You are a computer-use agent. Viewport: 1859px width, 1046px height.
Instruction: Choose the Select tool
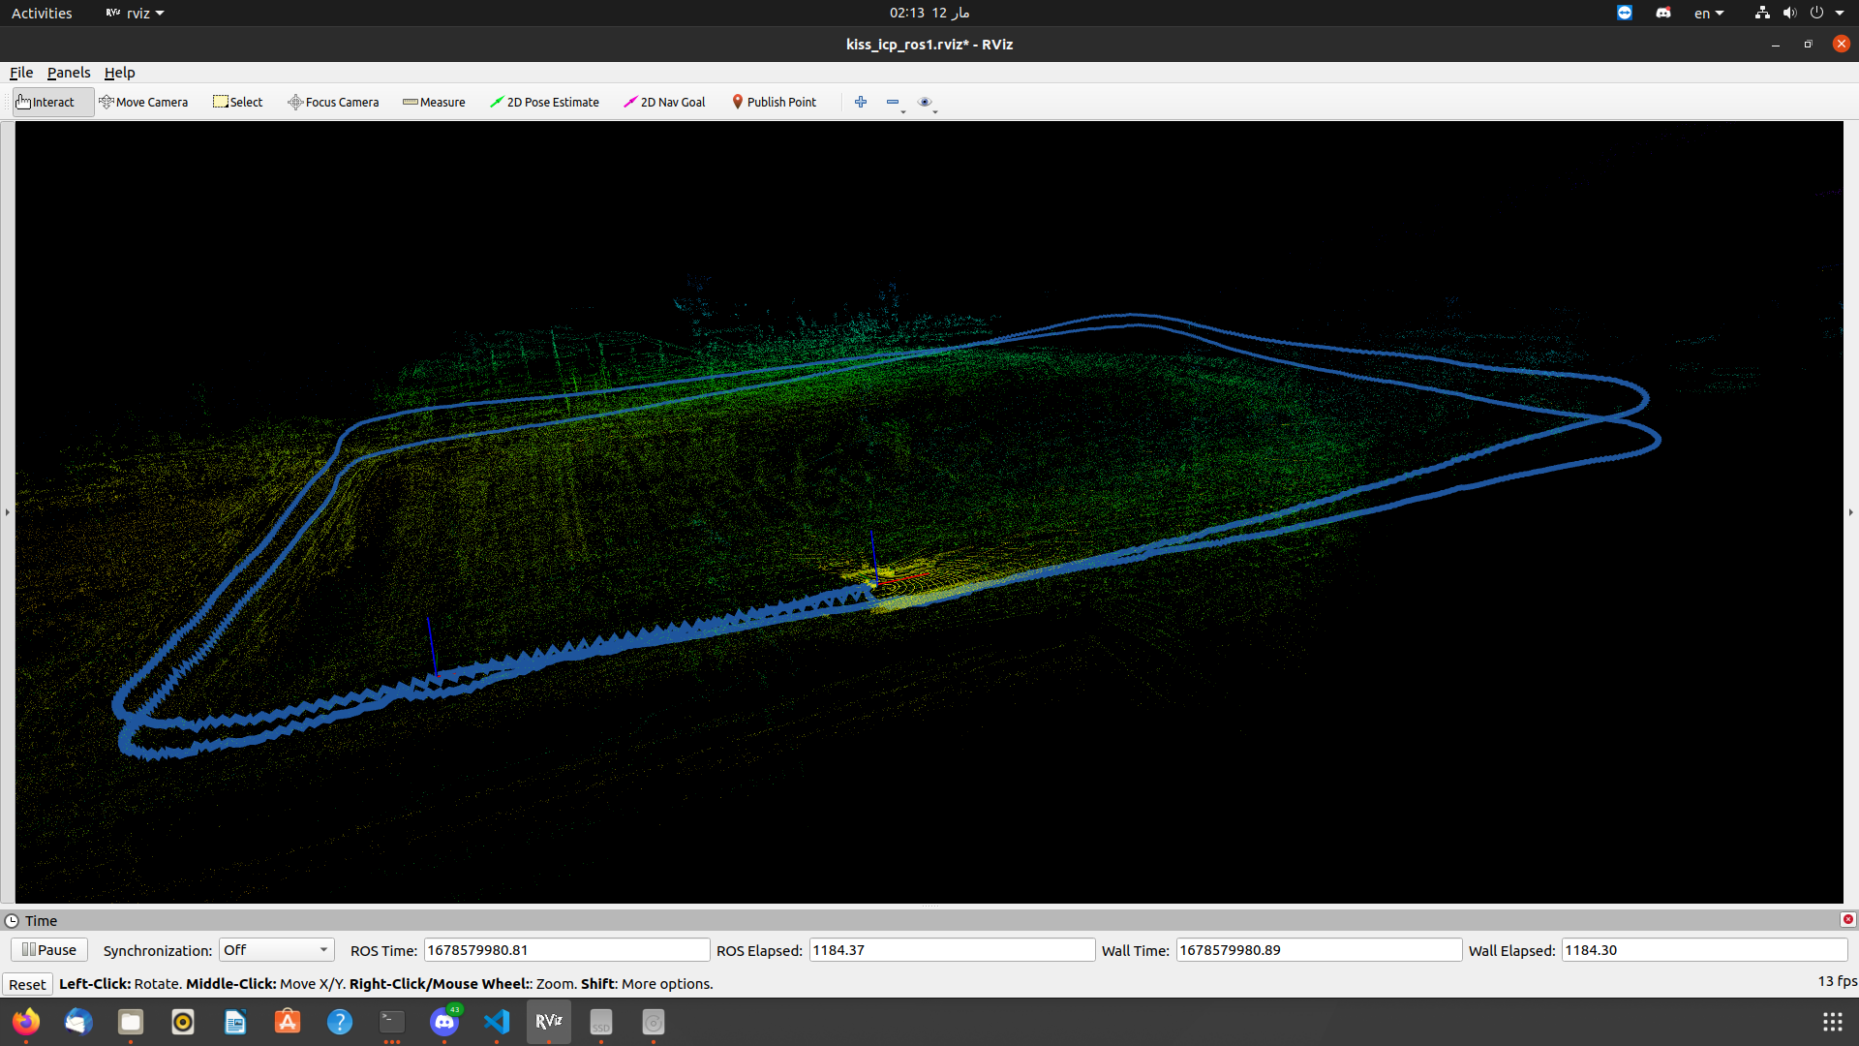[238, 102]
